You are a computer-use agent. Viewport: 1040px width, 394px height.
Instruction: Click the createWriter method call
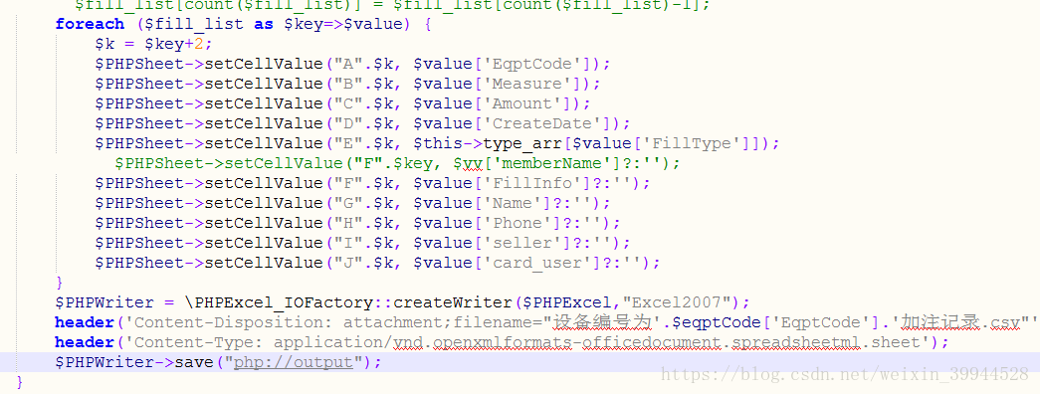(453, 303)
